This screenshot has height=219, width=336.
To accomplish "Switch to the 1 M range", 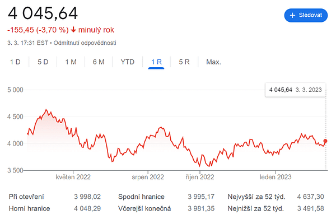I will coord(71,62).
